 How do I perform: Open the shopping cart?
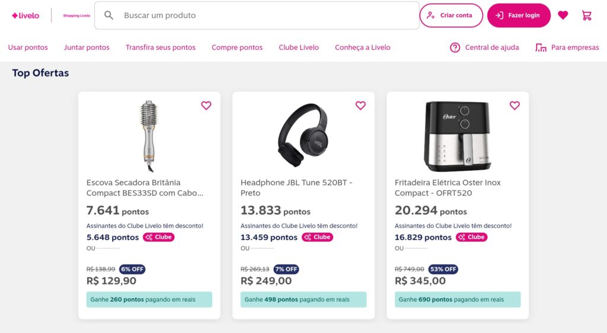[587, 15]
